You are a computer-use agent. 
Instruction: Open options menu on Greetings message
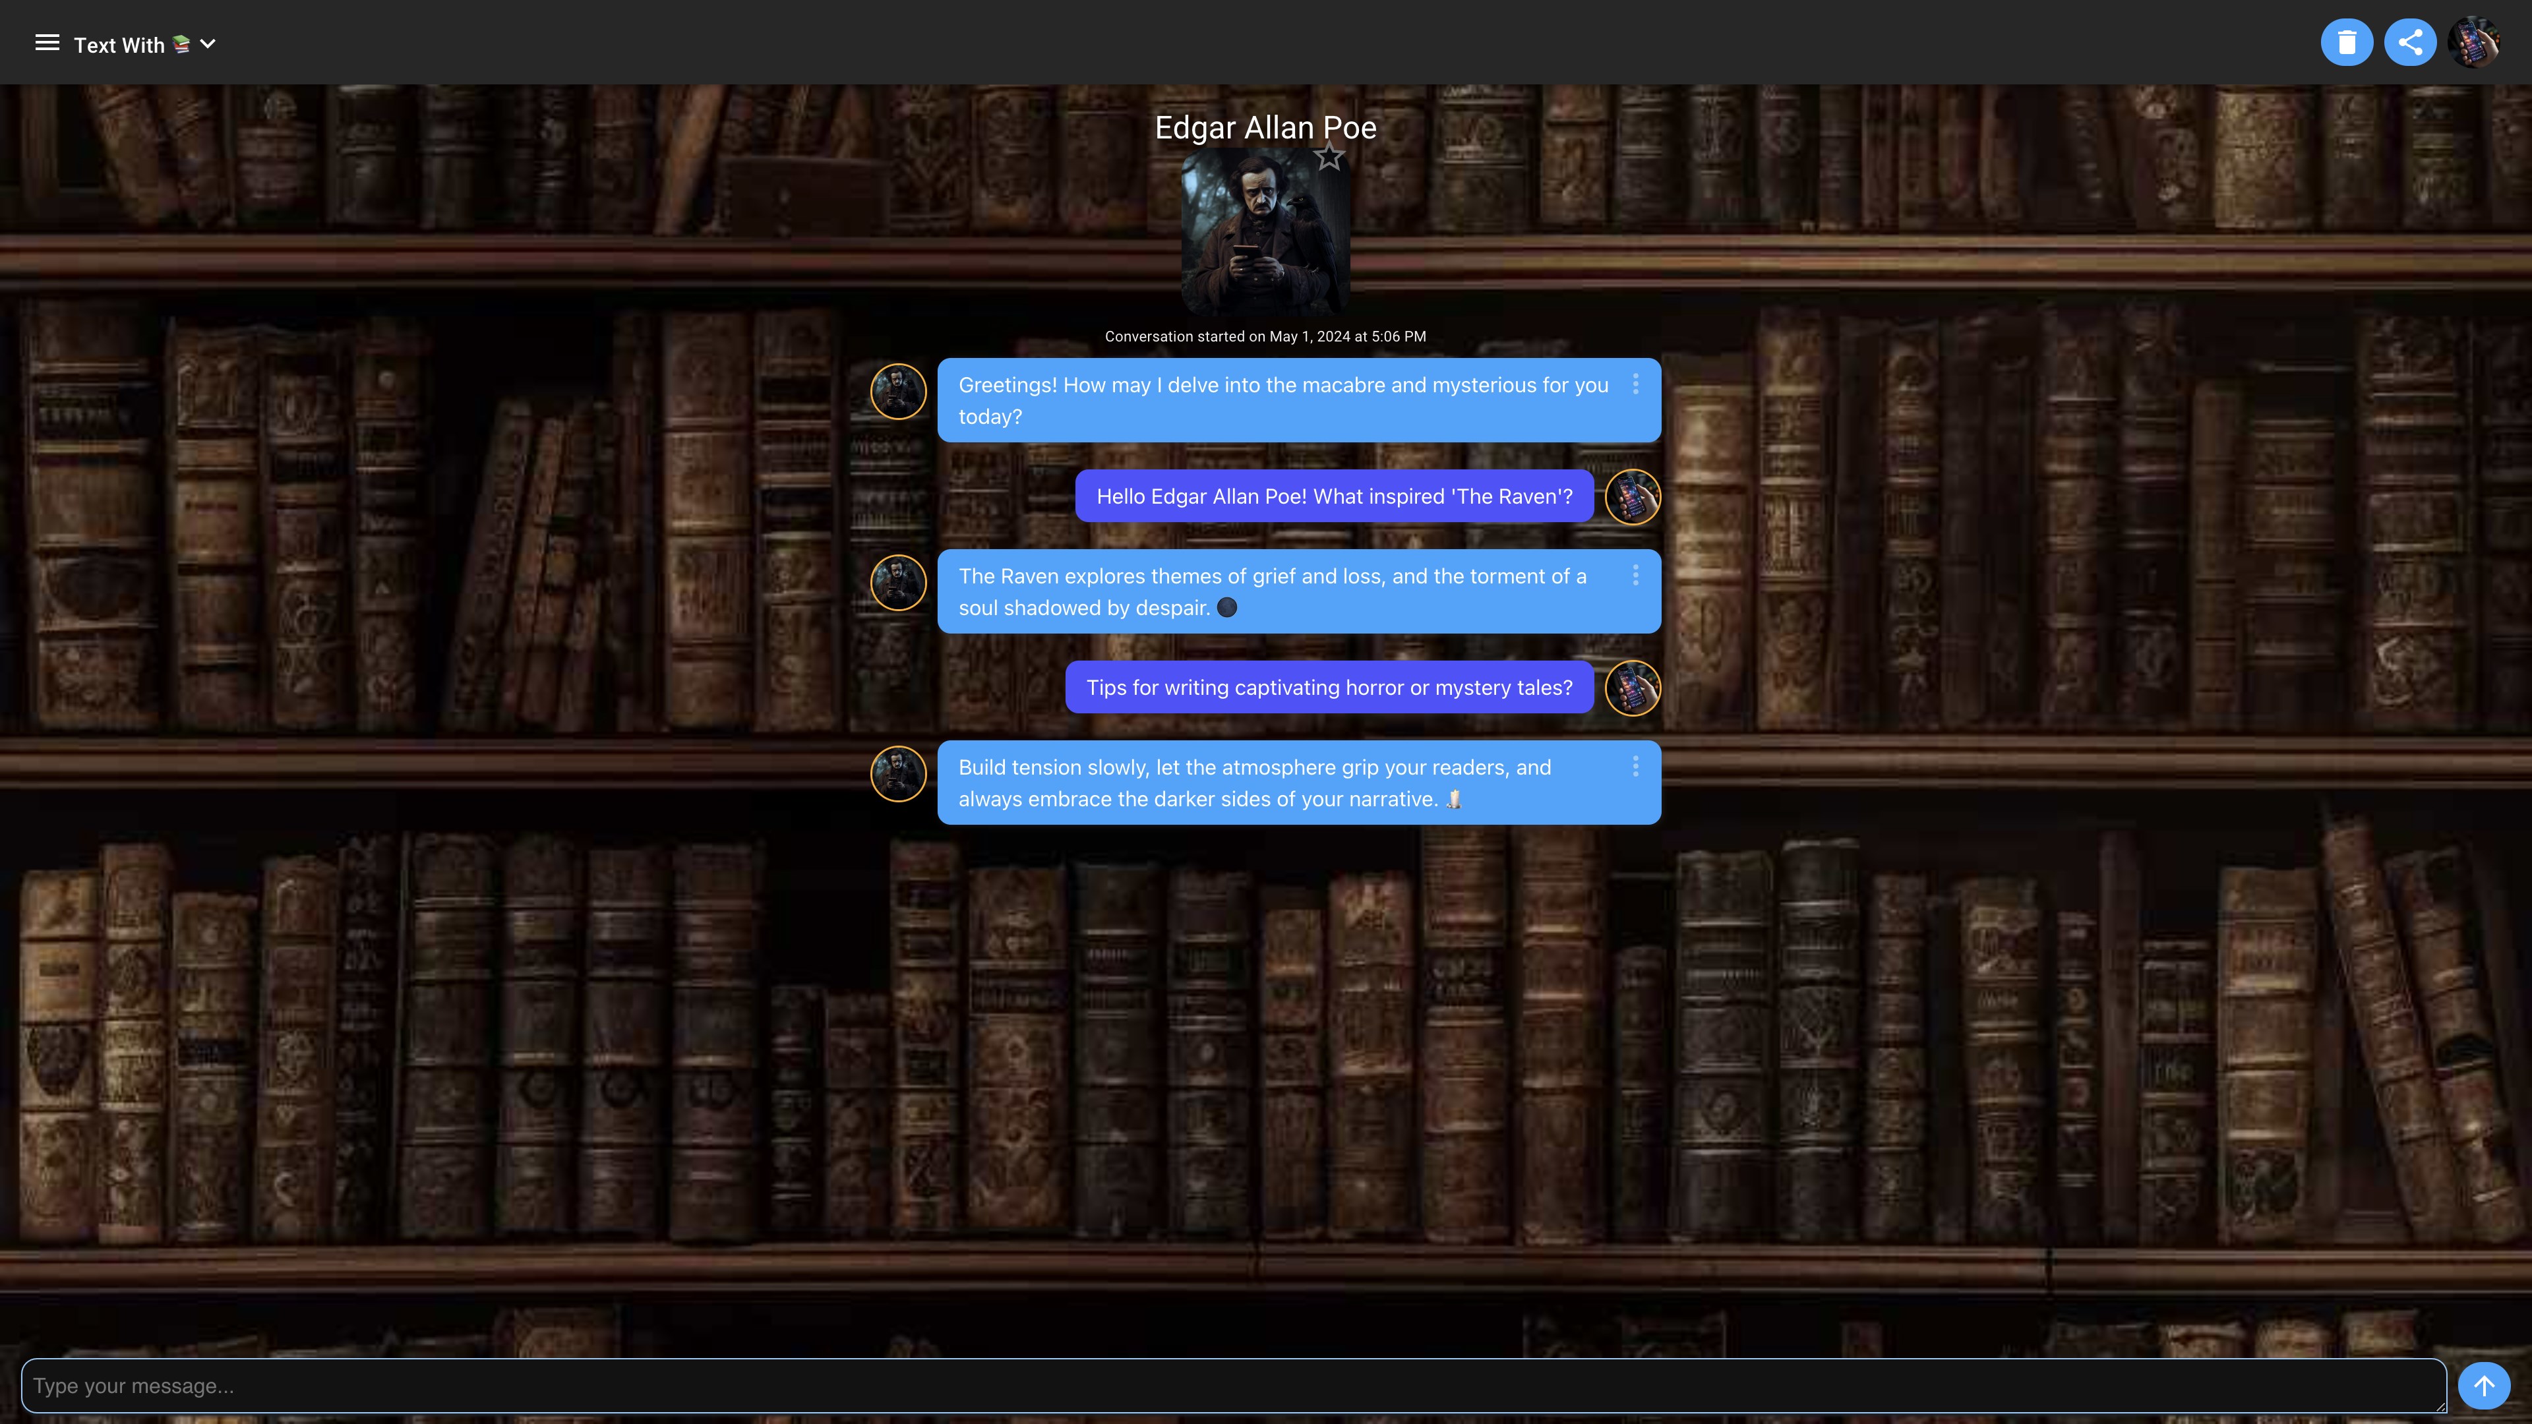click(x=1635, y=384)
